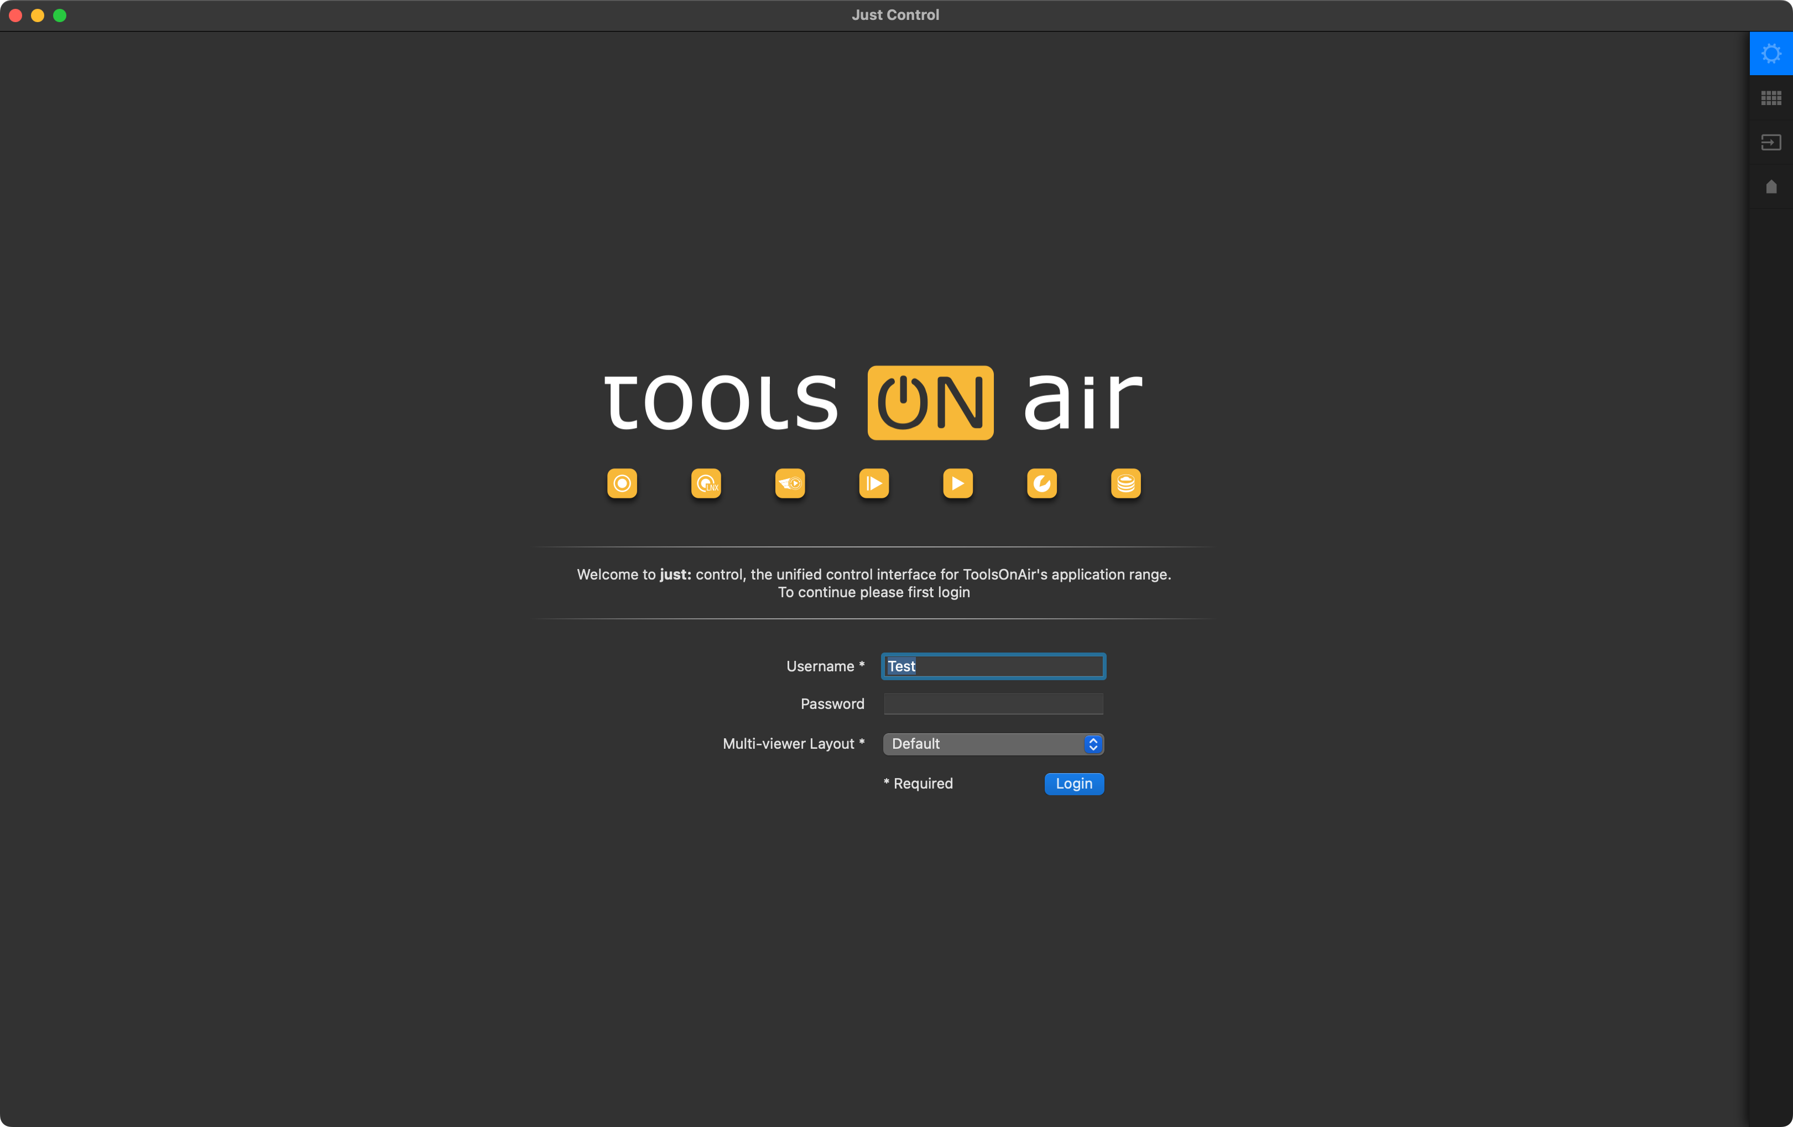Click the pie-circle app icon
The height and width of the screenshot is (1127, 1793).
1042,484
